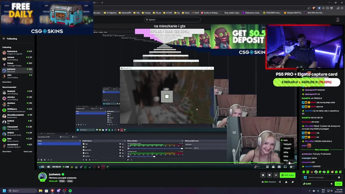The height and width of the screenshot is (194, 345).
Task: Click the 9,990 channel points balance
Action: tap(307, 184)
